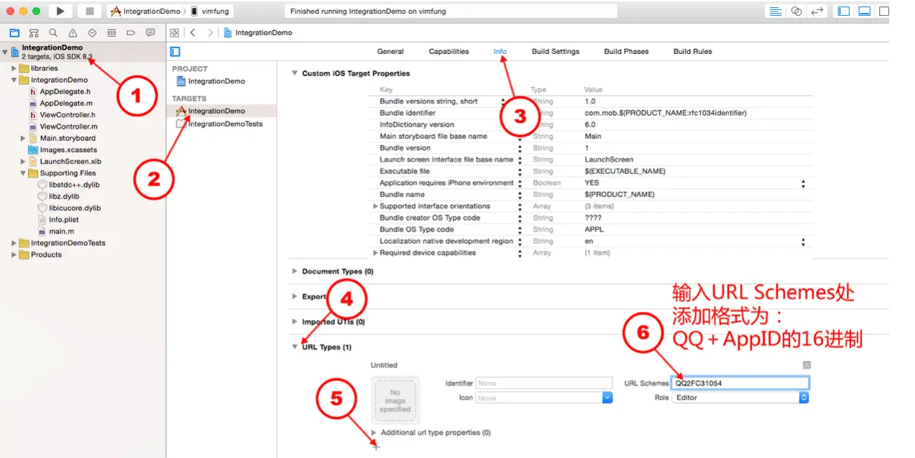Click the No image specified icon well
This screenshot has height=458, width=915.
(x=395, y=400)
